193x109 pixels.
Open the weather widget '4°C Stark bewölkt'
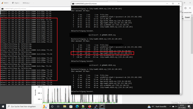coord(157,106)
